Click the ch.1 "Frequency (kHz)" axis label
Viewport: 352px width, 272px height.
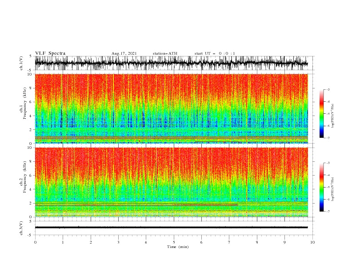pos(25,104)
